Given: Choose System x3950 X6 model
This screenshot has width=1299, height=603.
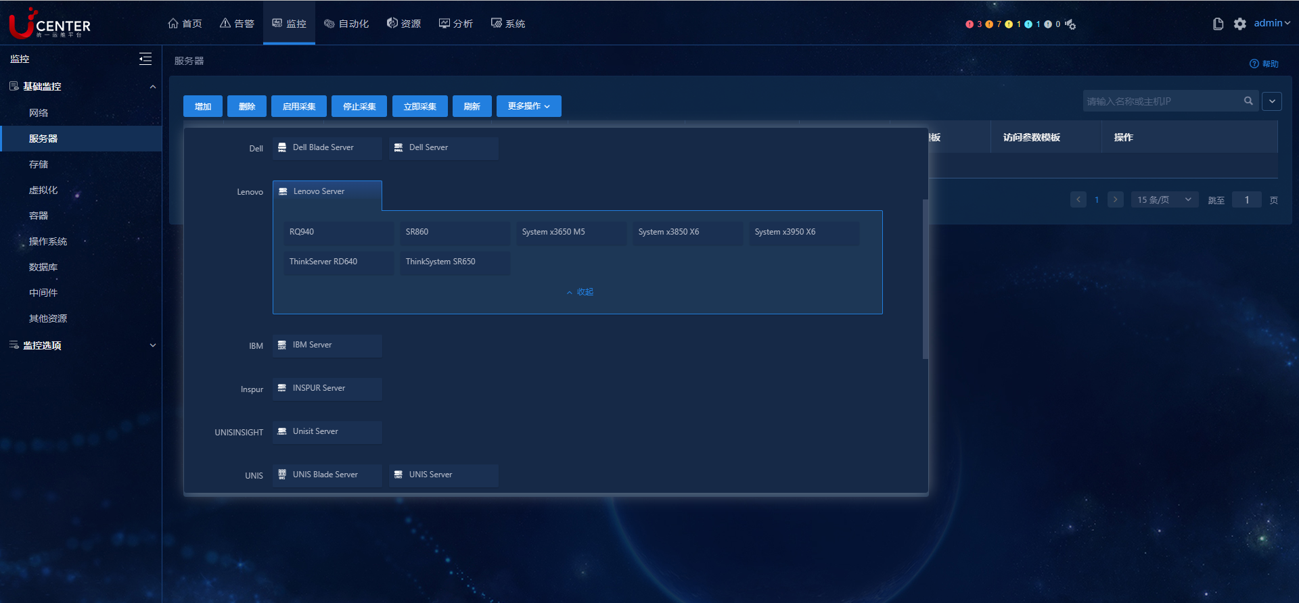Looking at the screenshot, I should tap(804, 233).
